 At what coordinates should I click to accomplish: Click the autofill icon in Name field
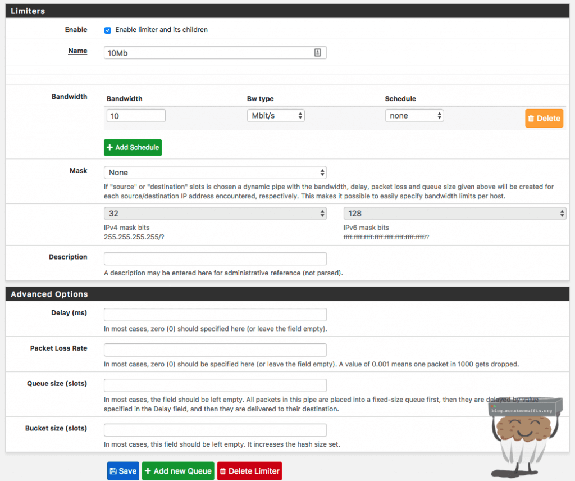tap(317, 53)
